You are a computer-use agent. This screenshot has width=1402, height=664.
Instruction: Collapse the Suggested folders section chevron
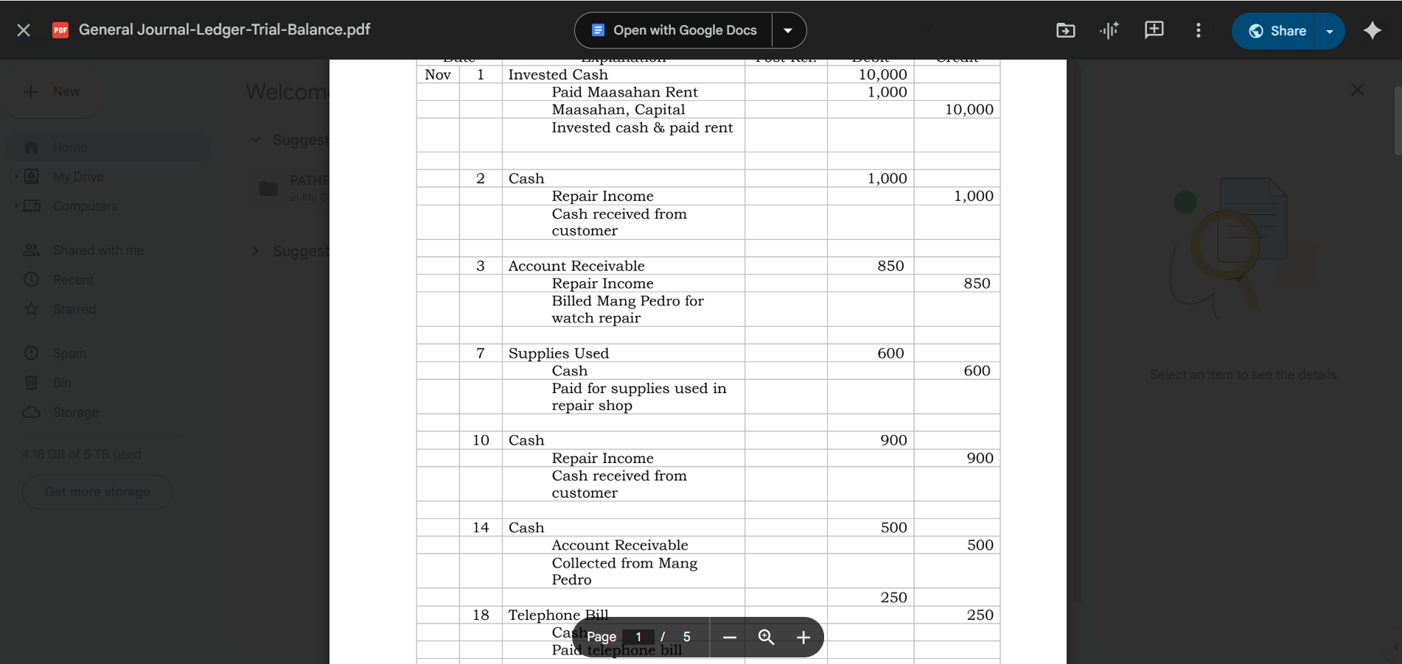[x=255, y=140]
